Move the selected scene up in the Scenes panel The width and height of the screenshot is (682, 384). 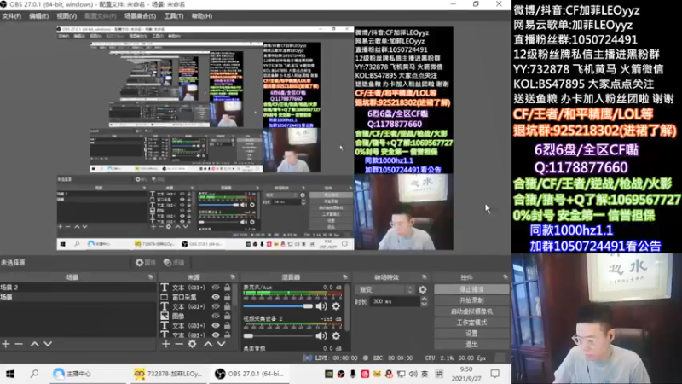tap(35, 344)
